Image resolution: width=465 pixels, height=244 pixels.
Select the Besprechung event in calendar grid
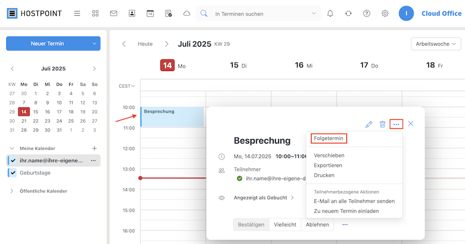pyautogui.click(x=172, y=117)
